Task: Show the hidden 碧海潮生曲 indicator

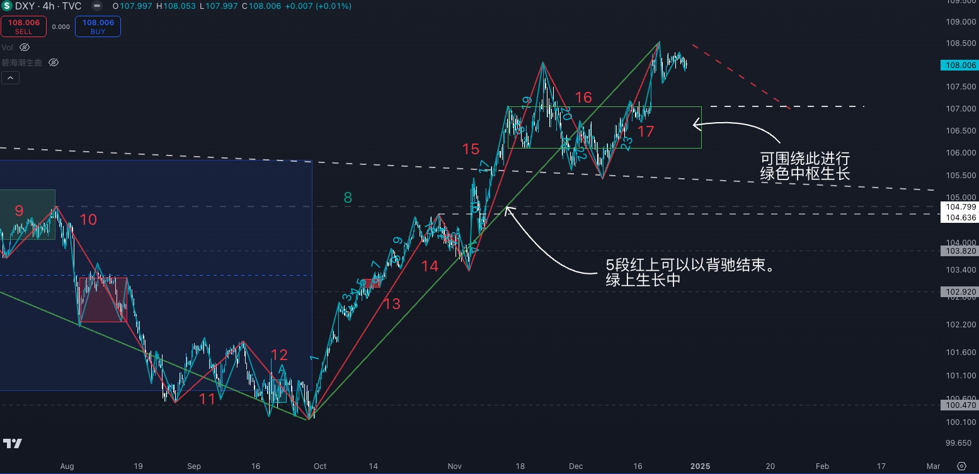Action: point(54,62)
